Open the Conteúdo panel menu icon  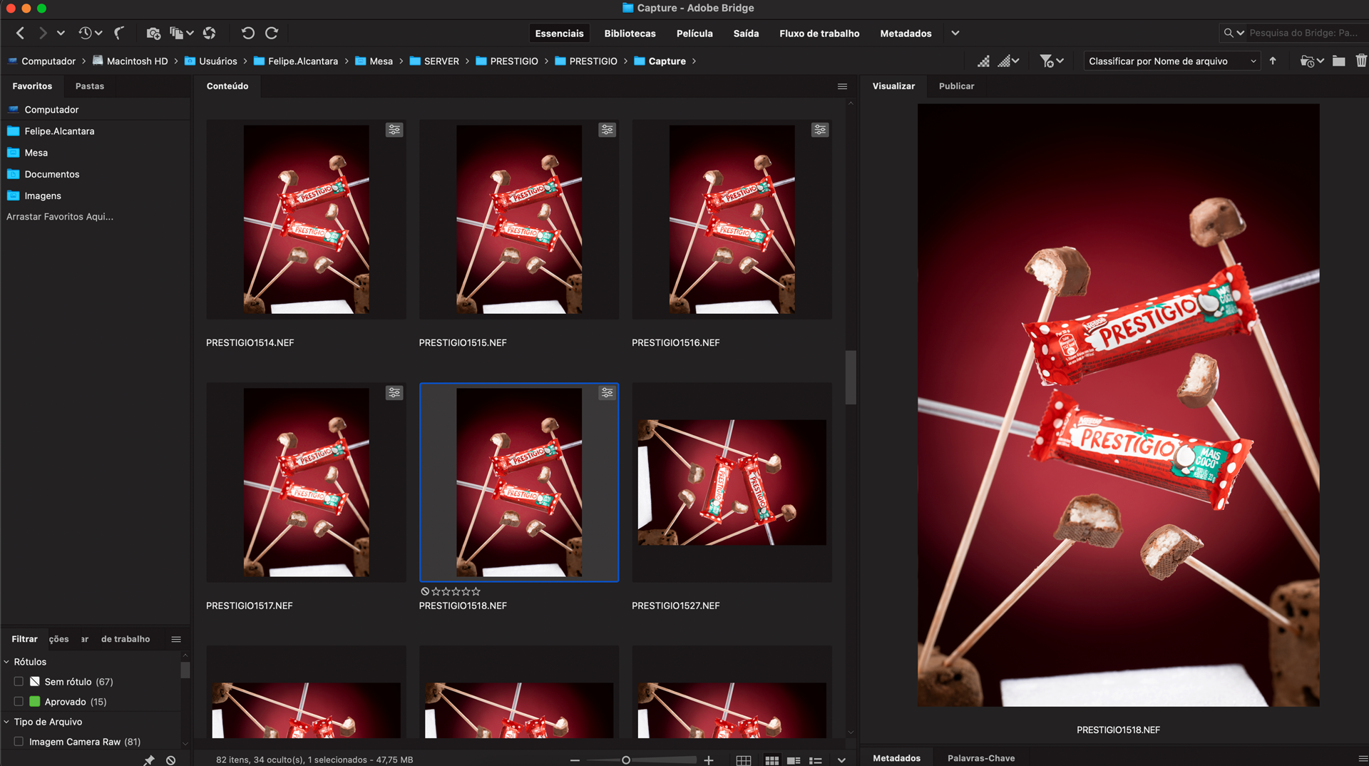842,86
